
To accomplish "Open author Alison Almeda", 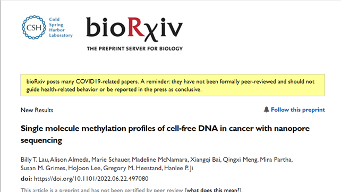I will (x=70, y=160).
